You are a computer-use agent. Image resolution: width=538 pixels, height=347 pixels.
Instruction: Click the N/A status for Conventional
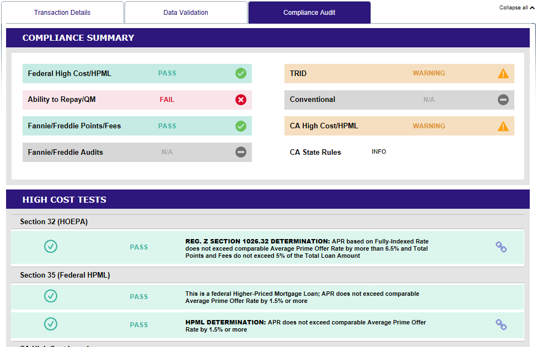[x=429, y=100]
